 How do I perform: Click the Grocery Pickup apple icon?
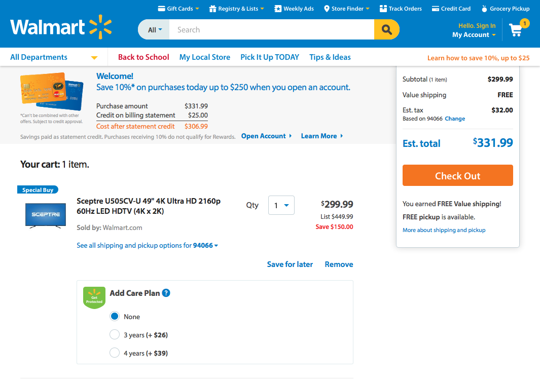484,9
